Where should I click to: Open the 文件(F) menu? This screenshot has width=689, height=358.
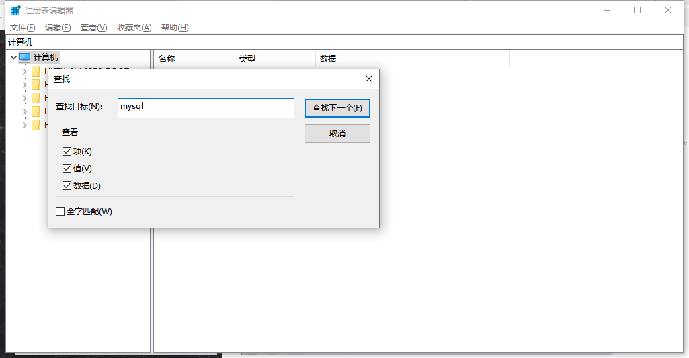click(x=22, y=28)
